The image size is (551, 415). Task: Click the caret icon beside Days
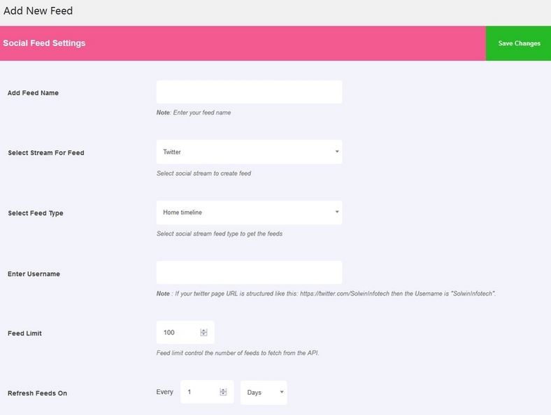point(282,392)
